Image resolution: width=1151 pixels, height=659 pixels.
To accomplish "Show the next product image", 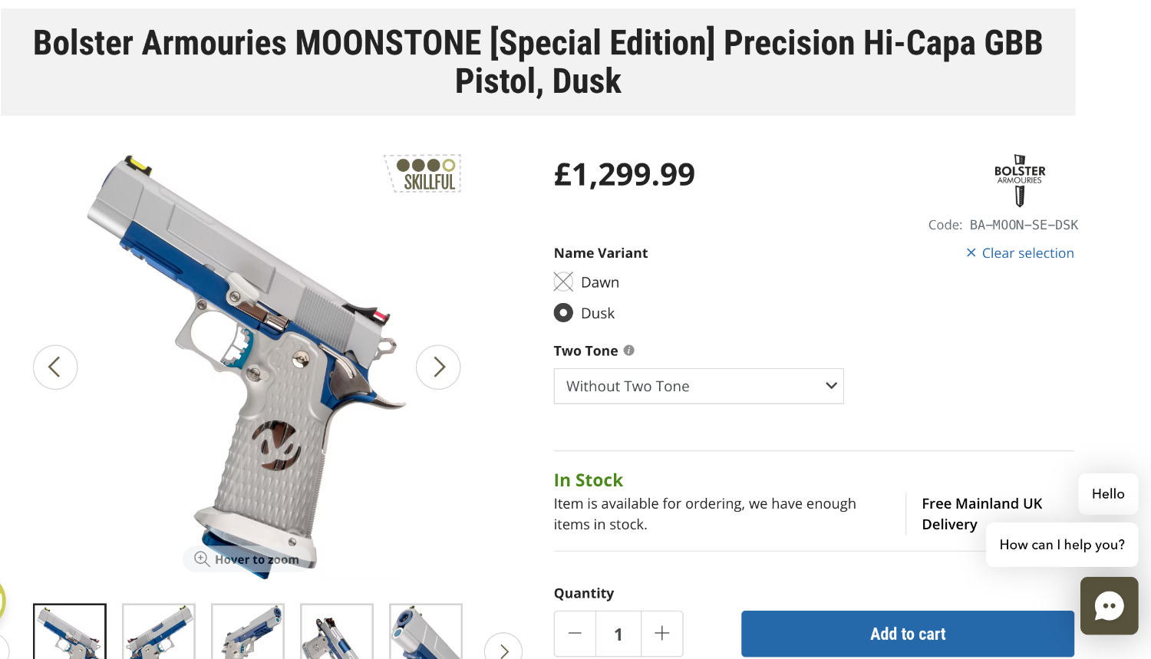I will pos(438,367).
